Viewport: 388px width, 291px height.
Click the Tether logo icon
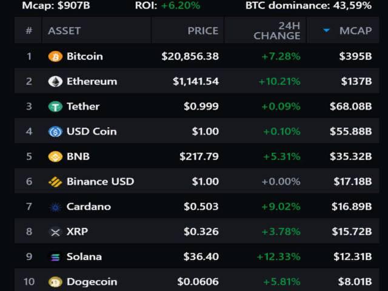[55, 107]
